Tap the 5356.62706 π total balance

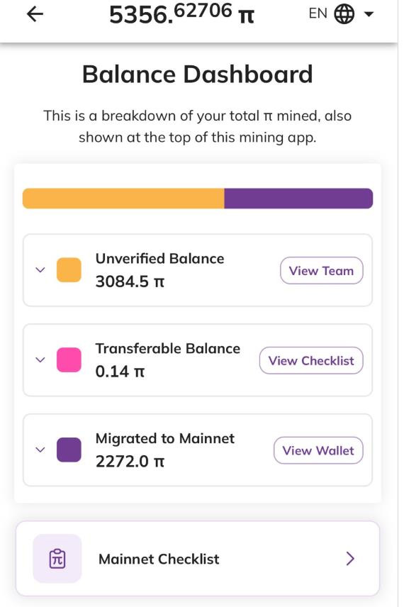coord(181,14)
